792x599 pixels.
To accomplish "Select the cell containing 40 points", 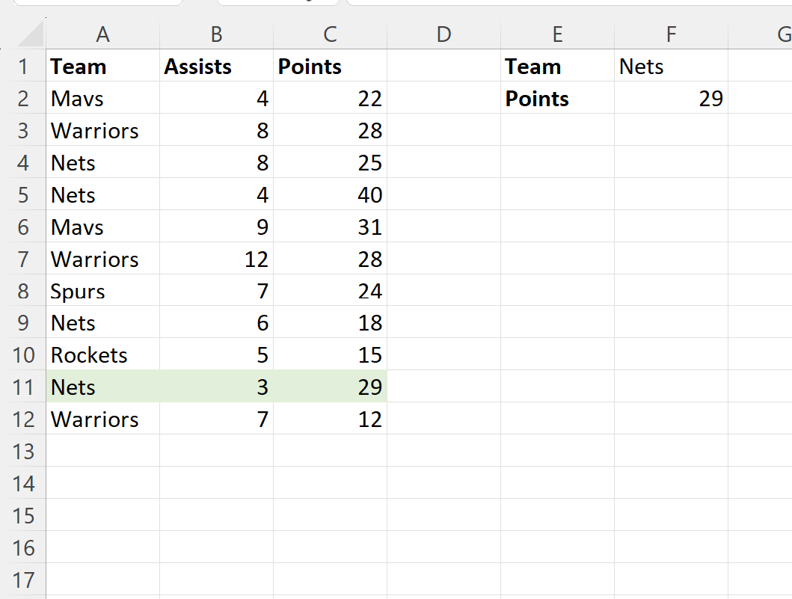I will click(330, 195).
